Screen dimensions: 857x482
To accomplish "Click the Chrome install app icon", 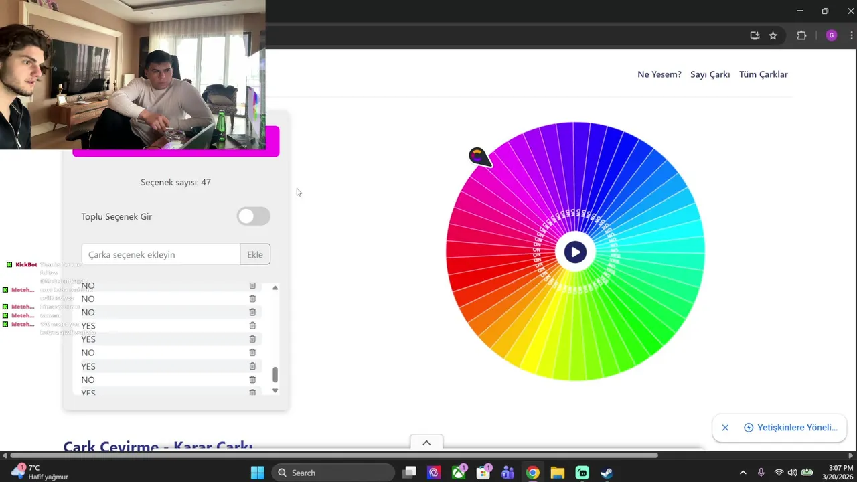I will point(755,35).
